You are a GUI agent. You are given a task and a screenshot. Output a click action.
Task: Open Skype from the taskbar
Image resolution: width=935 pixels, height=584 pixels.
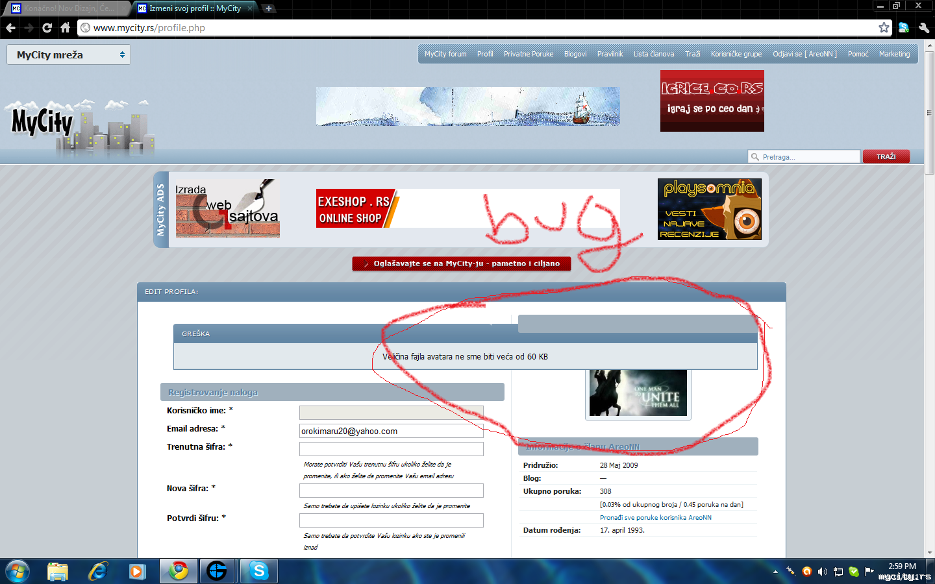[258, 571]
